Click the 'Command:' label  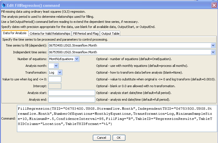pyautogui.click(x=8, y=118)
